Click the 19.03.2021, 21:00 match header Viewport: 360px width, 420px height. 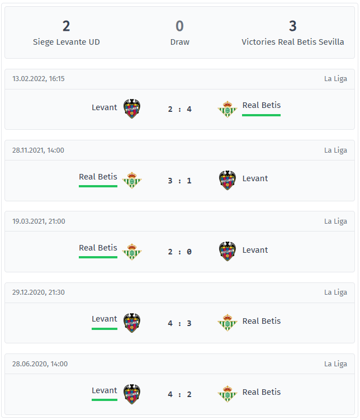[179, 221]
